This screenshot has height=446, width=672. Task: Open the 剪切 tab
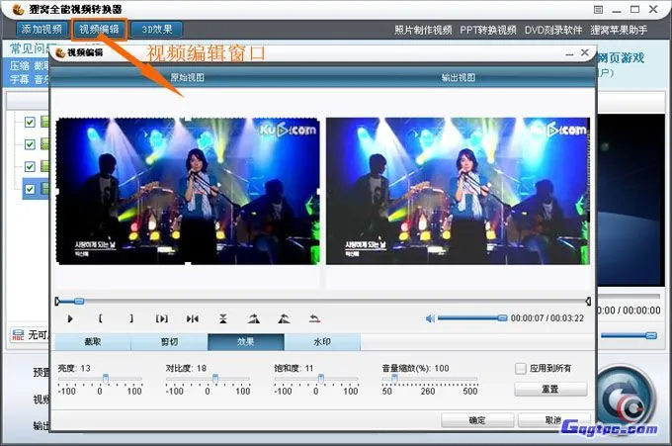169,342
